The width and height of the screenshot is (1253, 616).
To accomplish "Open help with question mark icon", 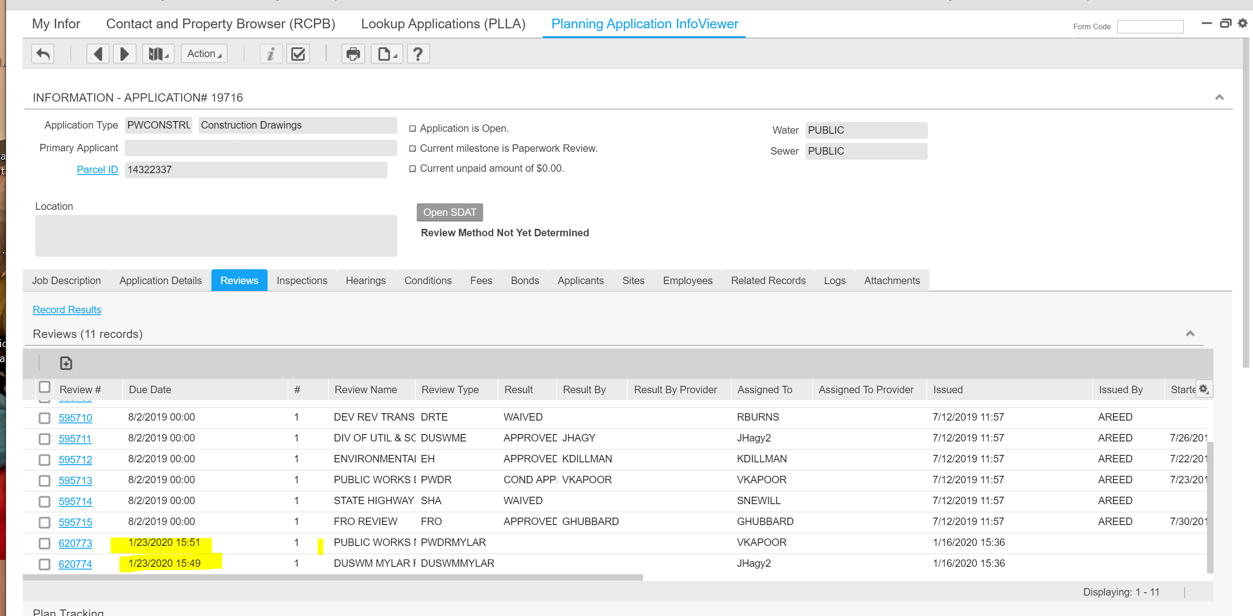I will point(418,53).
